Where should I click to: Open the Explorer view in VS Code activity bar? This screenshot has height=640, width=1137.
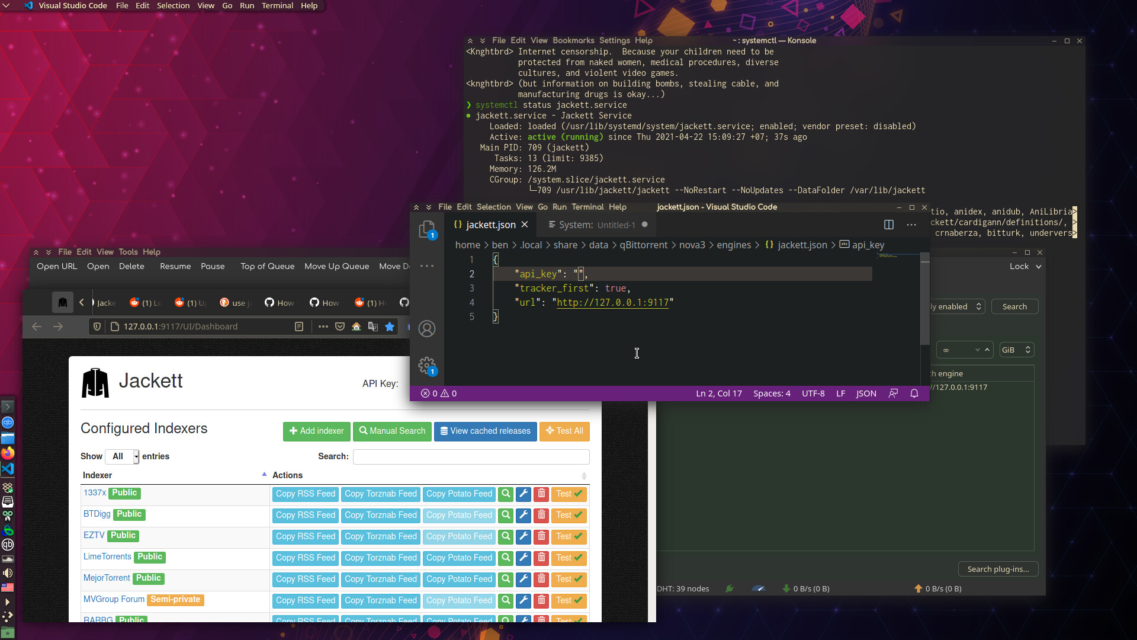[427, 229]
